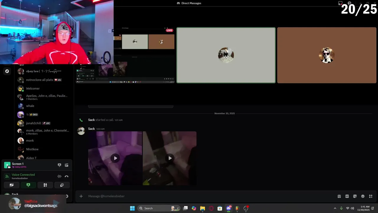Open OBS Studio from the taskbar
The width and height of the screenshot is (378, 213).
246,208
